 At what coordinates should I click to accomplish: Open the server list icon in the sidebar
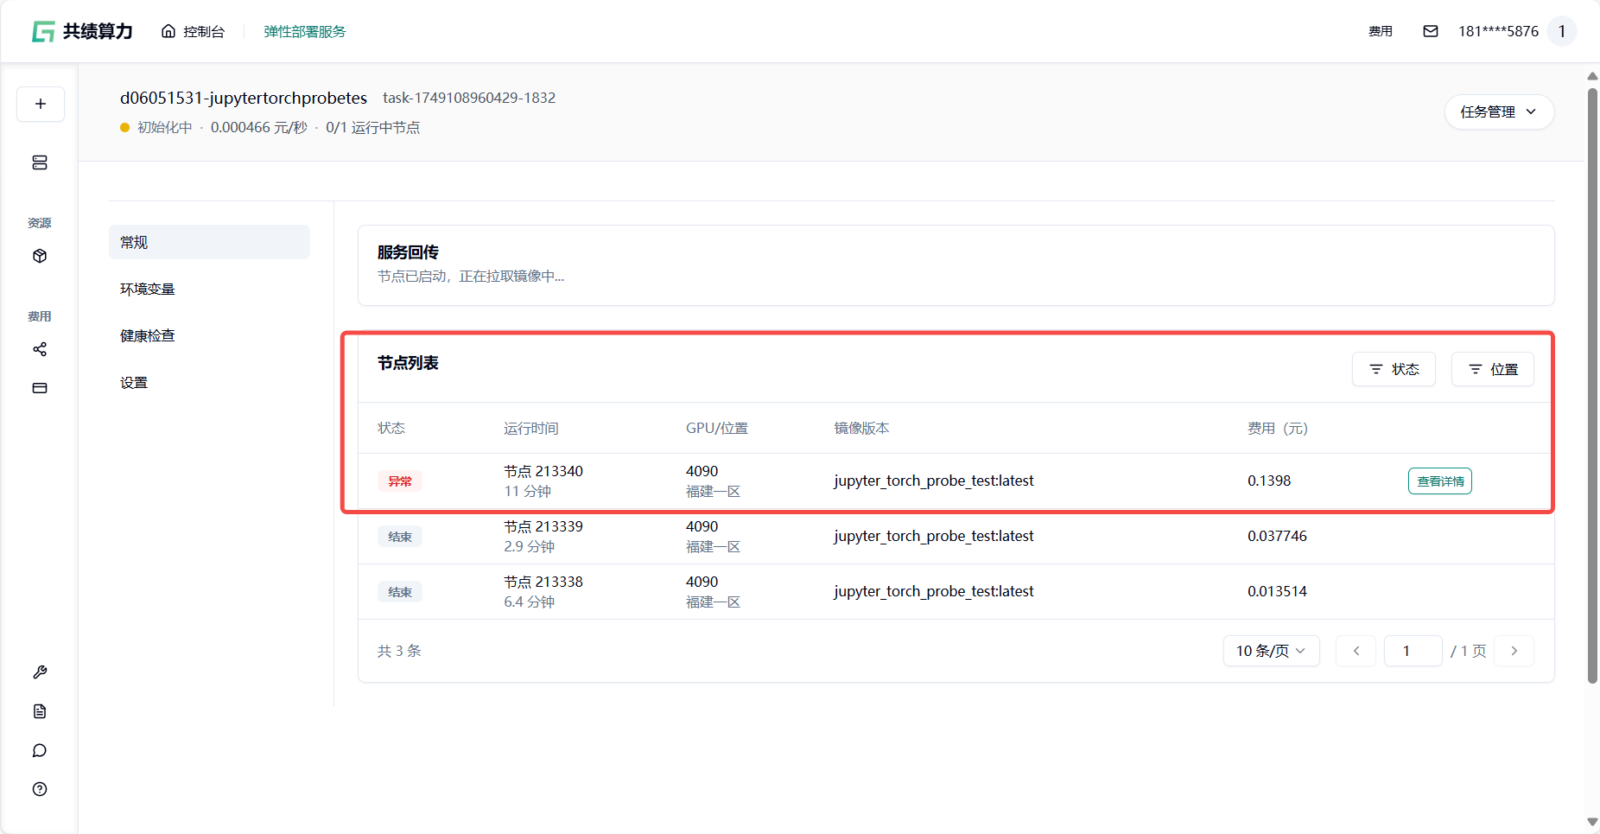point(40,162)
